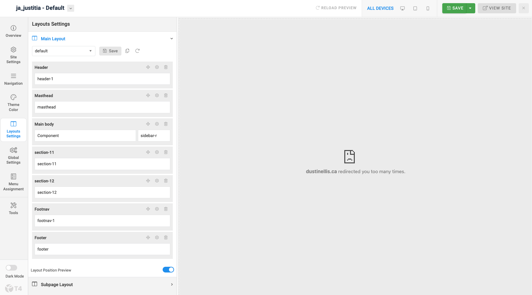Screen dimensions: 532x295
Task: Clone the current layout
Action: point(127,51)
